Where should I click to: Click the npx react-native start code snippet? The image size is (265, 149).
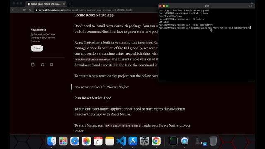tap(122, 125)
